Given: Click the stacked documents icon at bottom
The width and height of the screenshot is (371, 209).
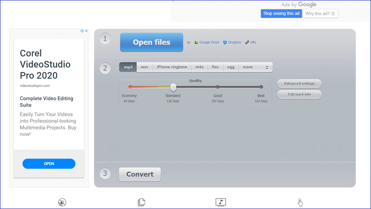Looking at the screenshot, I should click(x=142, y=202).
